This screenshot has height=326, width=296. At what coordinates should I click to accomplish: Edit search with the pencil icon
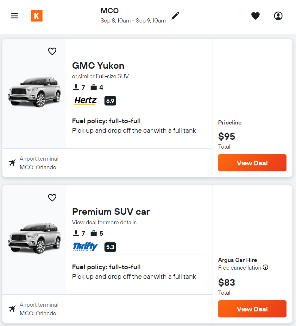tap(175, 16)
